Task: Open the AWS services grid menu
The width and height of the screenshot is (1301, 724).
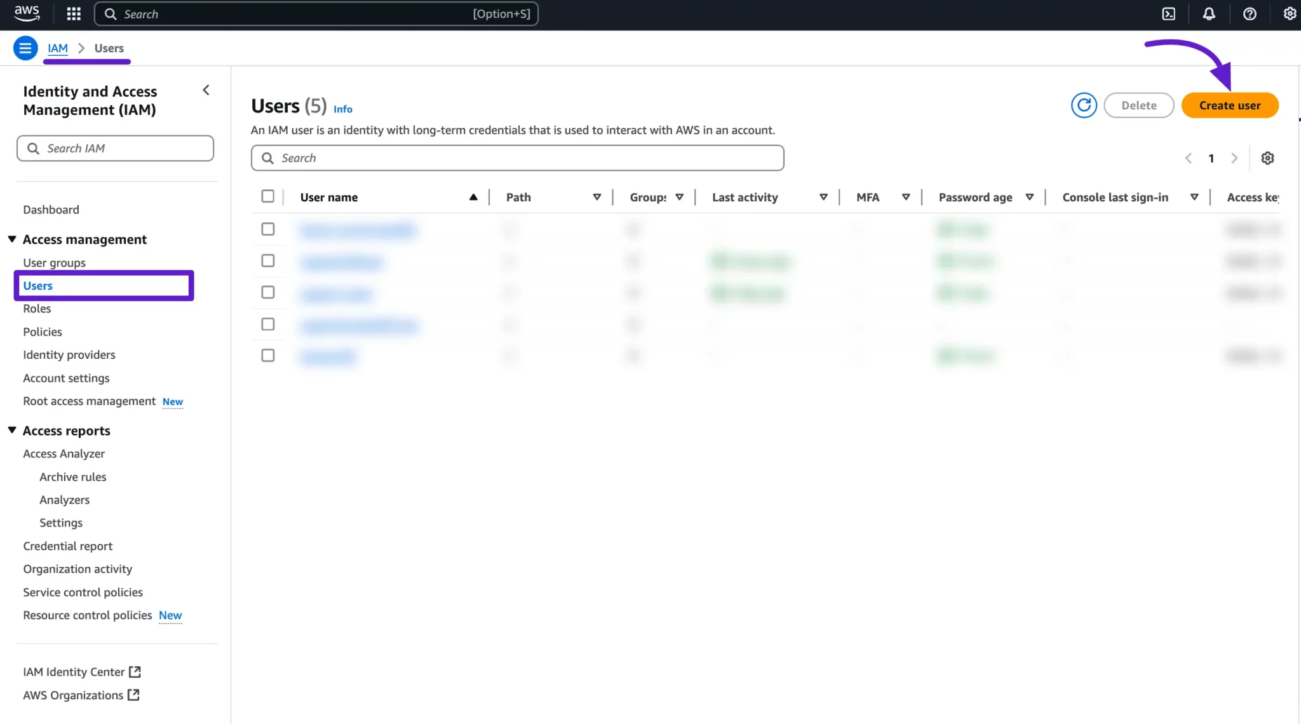Action: 74,14
